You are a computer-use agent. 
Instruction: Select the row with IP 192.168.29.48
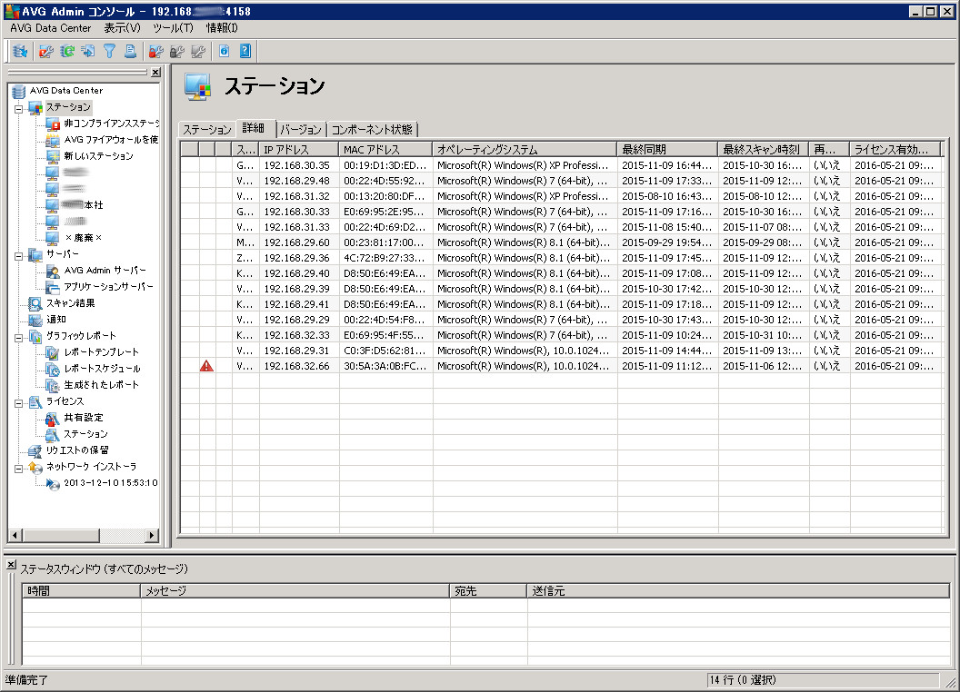pos(561,181)
